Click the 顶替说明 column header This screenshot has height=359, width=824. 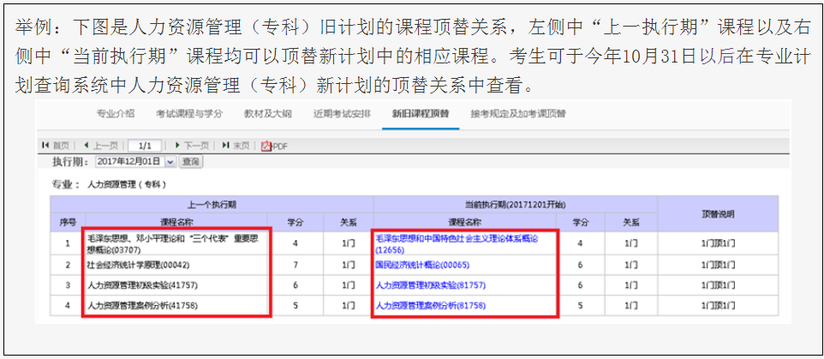click(x=717, y=214)
